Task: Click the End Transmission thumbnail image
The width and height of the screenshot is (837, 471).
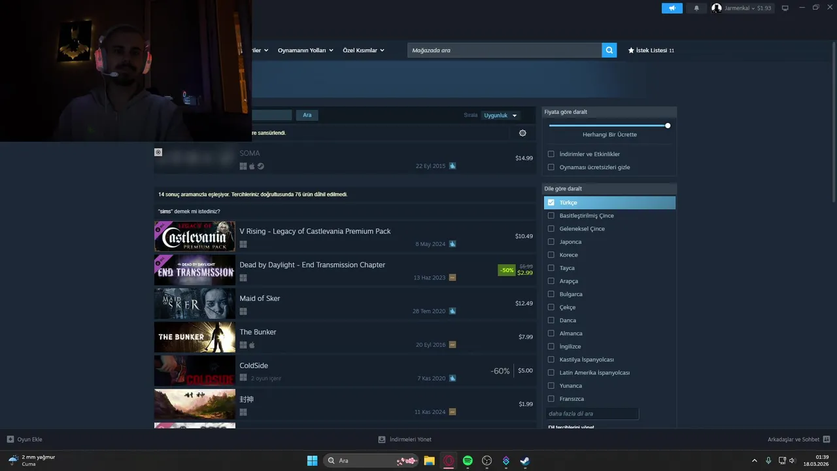Action: [x=195, y=270]
